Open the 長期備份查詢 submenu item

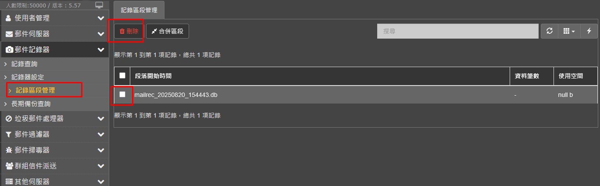point(31,104)
